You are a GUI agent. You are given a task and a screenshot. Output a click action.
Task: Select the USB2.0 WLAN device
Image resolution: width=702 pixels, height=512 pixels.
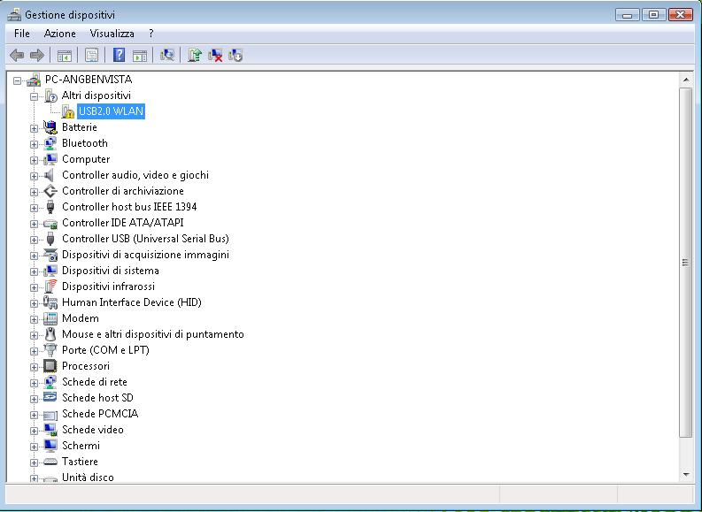pyautogui.click(x=111, y=111)
